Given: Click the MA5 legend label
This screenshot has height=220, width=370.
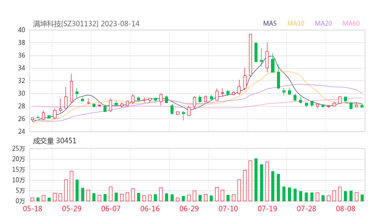Looking at the screenshot, I should [269, 23].
